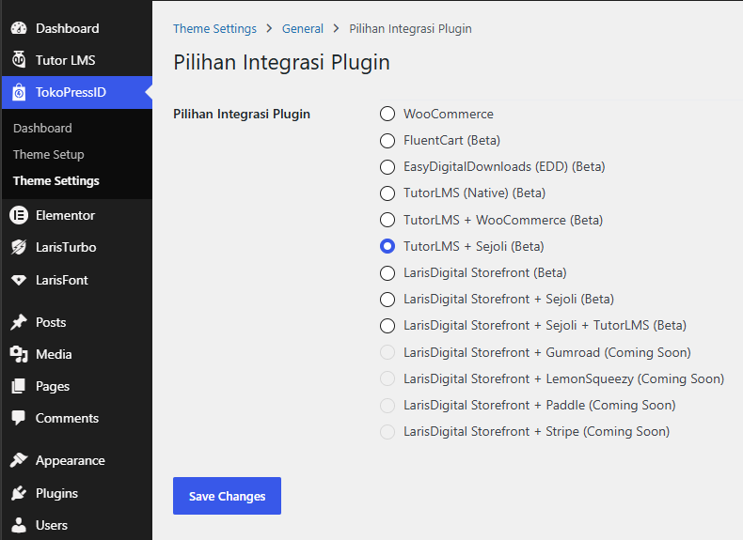Choose EasyDigitalDownloads (EDD) (Beta) radio
The image size is (743, 540).
(387, 166)
